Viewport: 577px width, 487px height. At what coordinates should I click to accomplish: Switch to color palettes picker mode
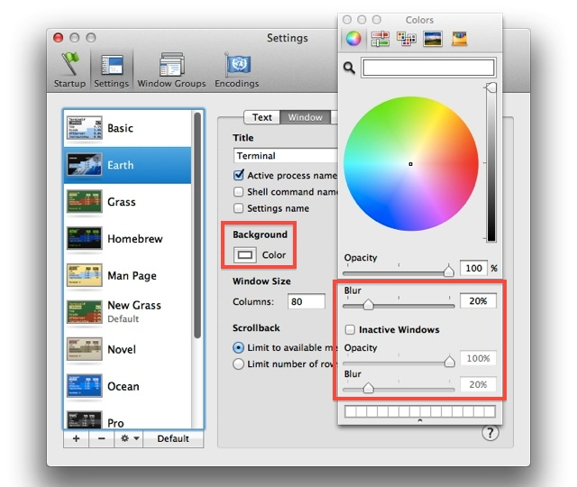(406, 39)
